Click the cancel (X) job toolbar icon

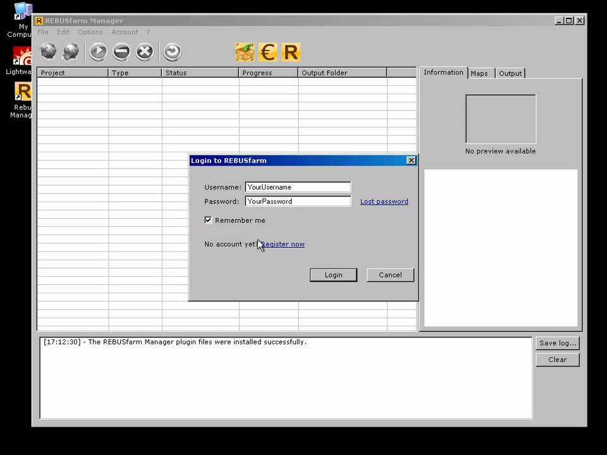(144, 51)
